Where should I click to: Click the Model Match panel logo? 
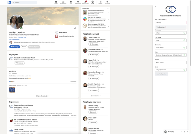tap(170, 9)
